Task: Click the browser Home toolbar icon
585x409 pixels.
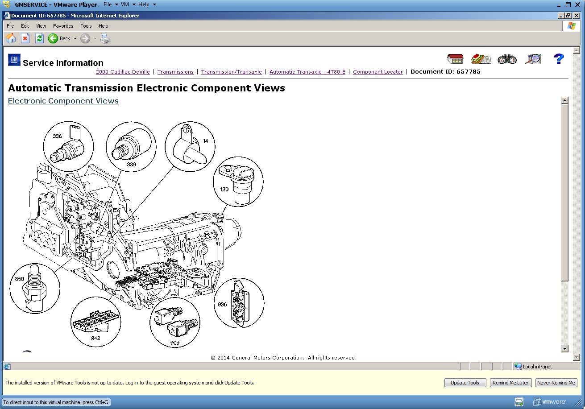Action: click(11, 38)
